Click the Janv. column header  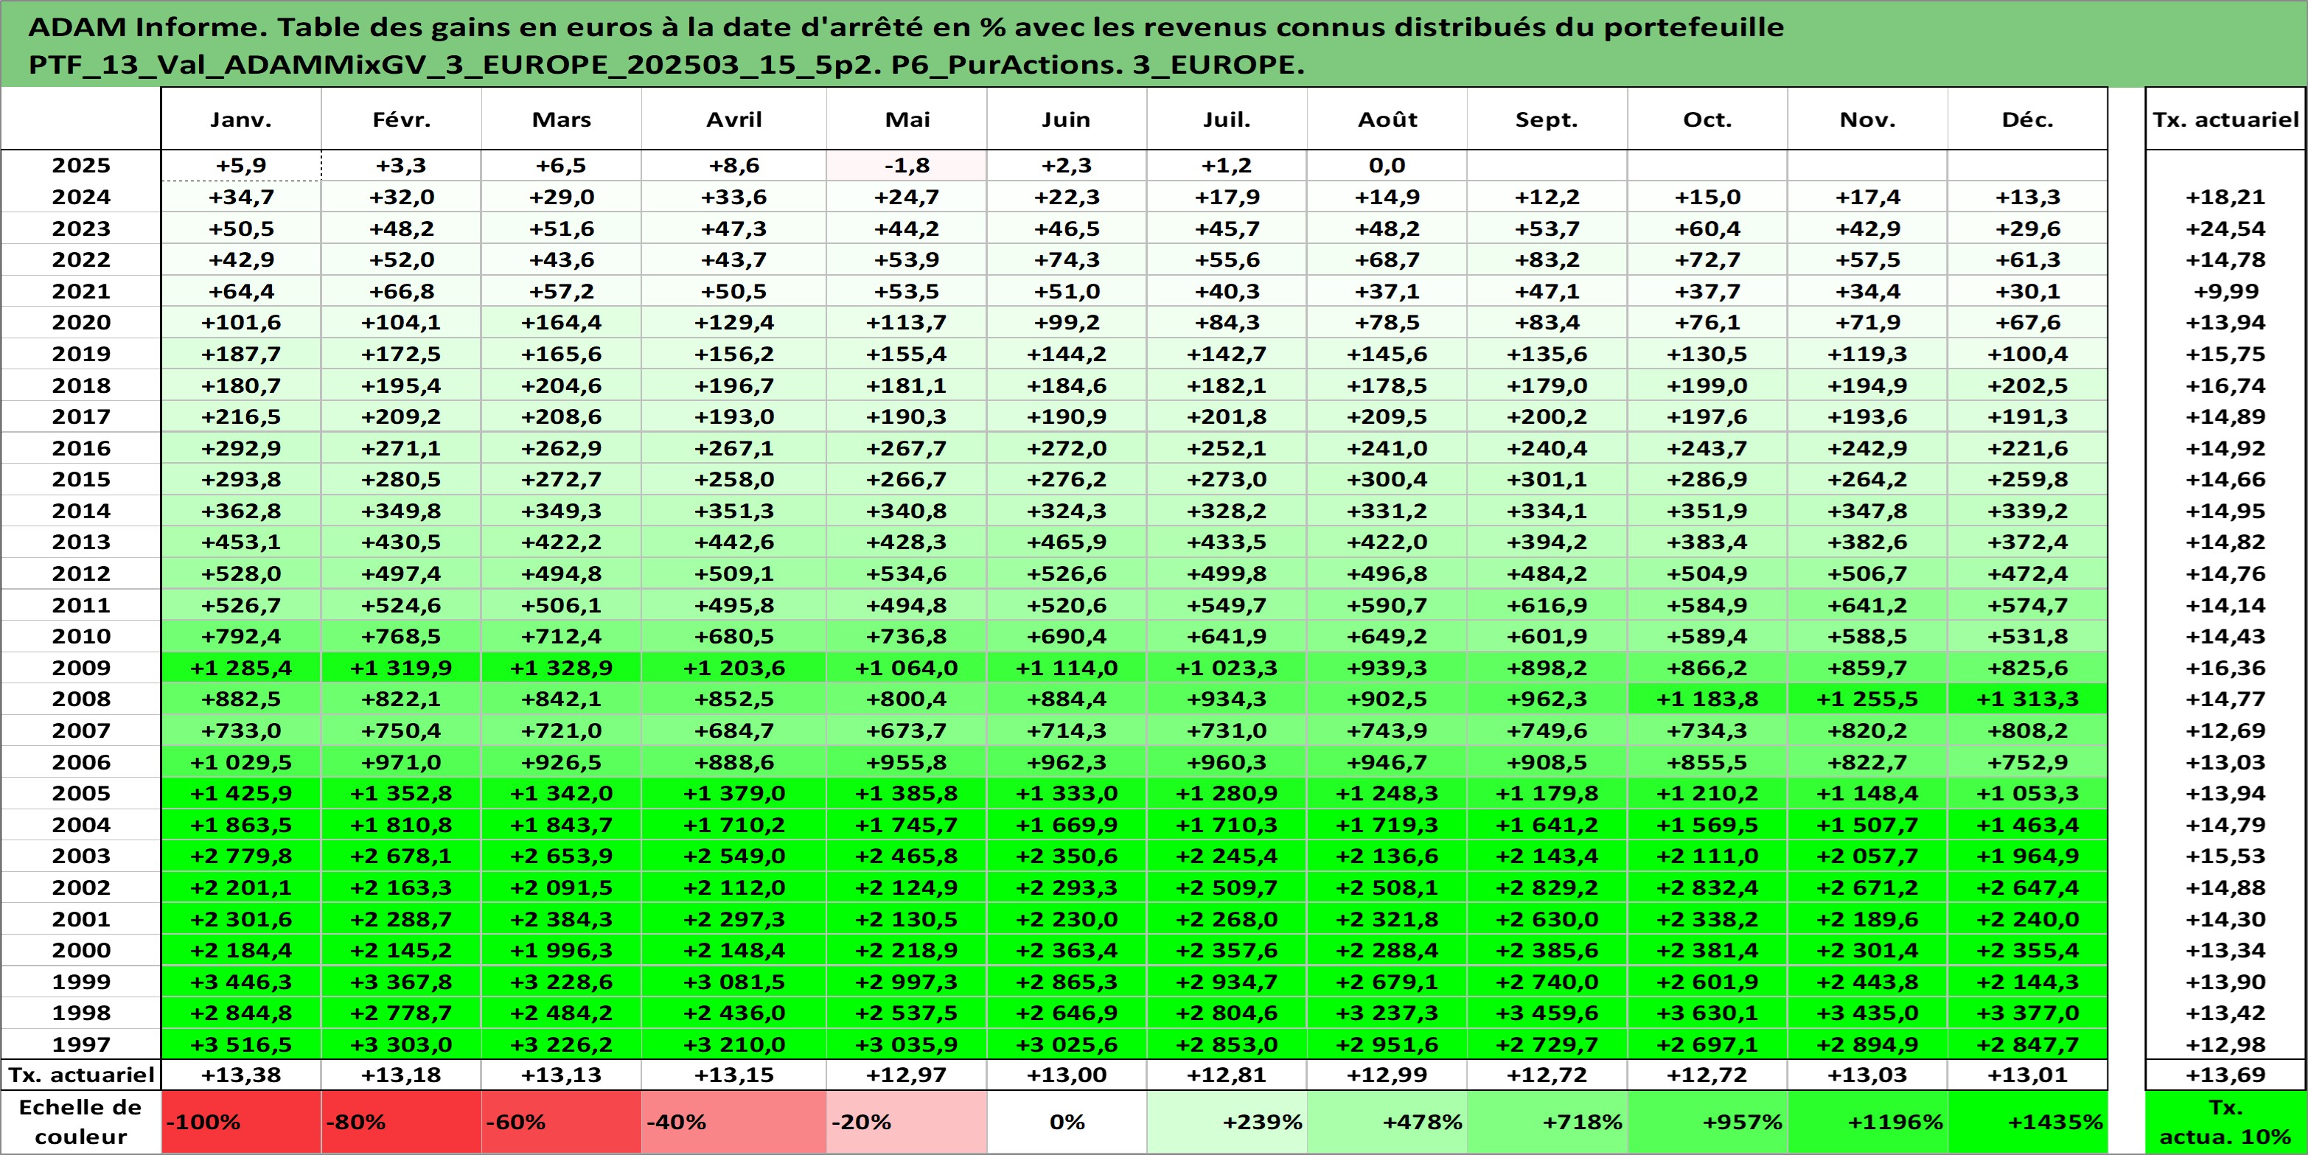(x=241, y=119)
